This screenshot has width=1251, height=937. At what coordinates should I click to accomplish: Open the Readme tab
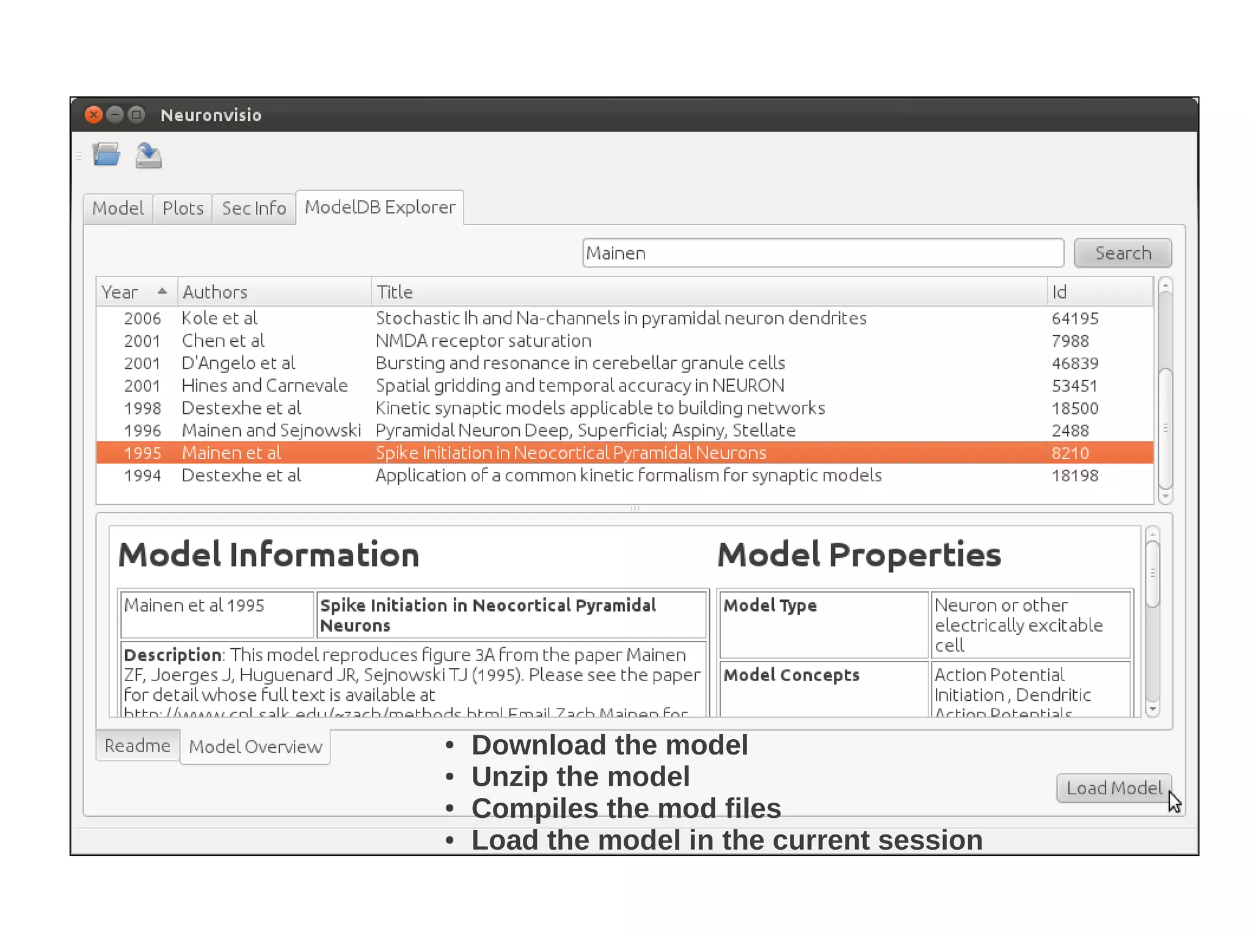[x=137, y=745]
